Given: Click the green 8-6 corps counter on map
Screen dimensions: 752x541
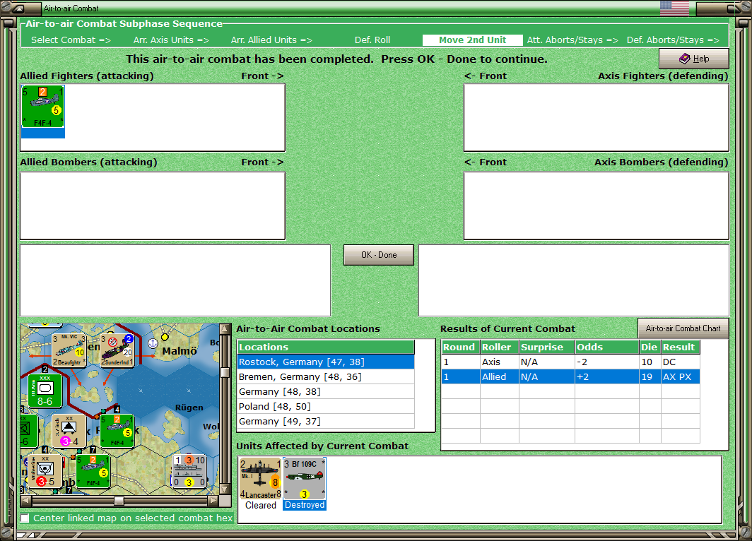Looking at the screenshot, I should click(x=45, y=391).
